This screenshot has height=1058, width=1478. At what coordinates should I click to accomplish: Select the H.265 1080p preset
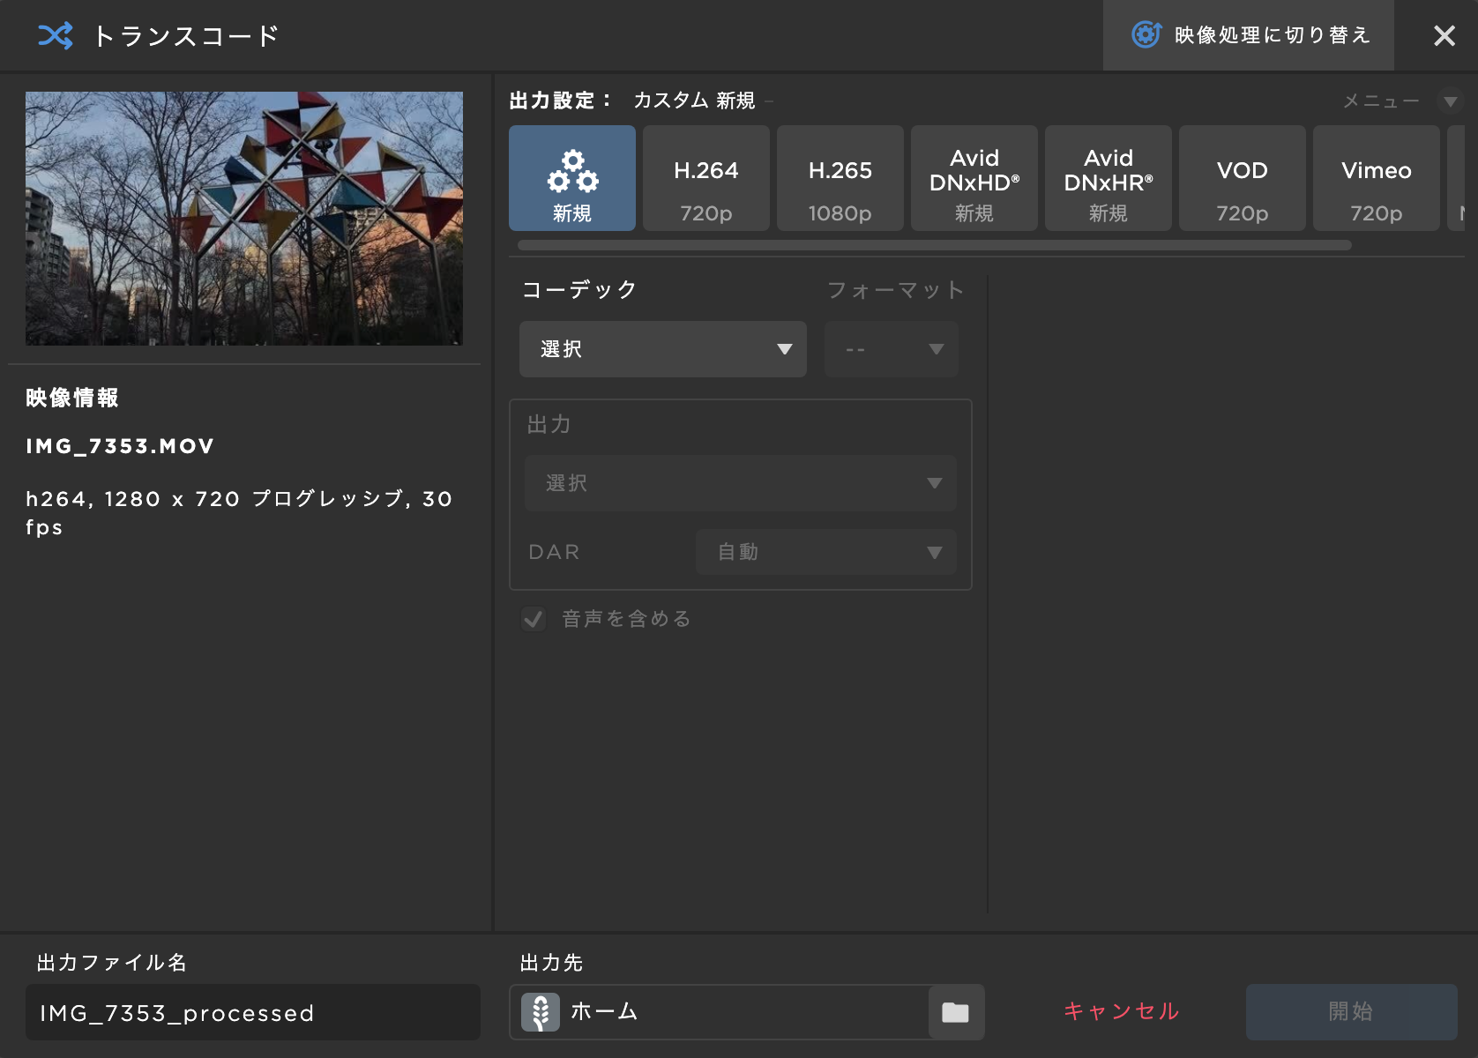tap(840, 178)
